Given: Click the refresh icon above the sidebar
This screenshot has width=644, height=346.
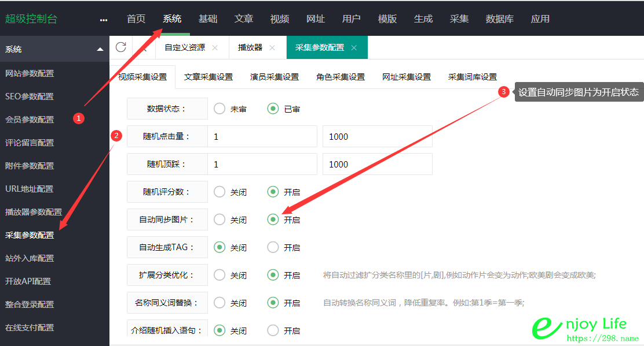Looking at the screenshot, I should (x=121, y=49).
